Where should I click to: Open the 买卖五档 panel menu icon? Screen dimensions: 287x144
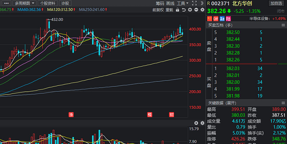(283, 25)
